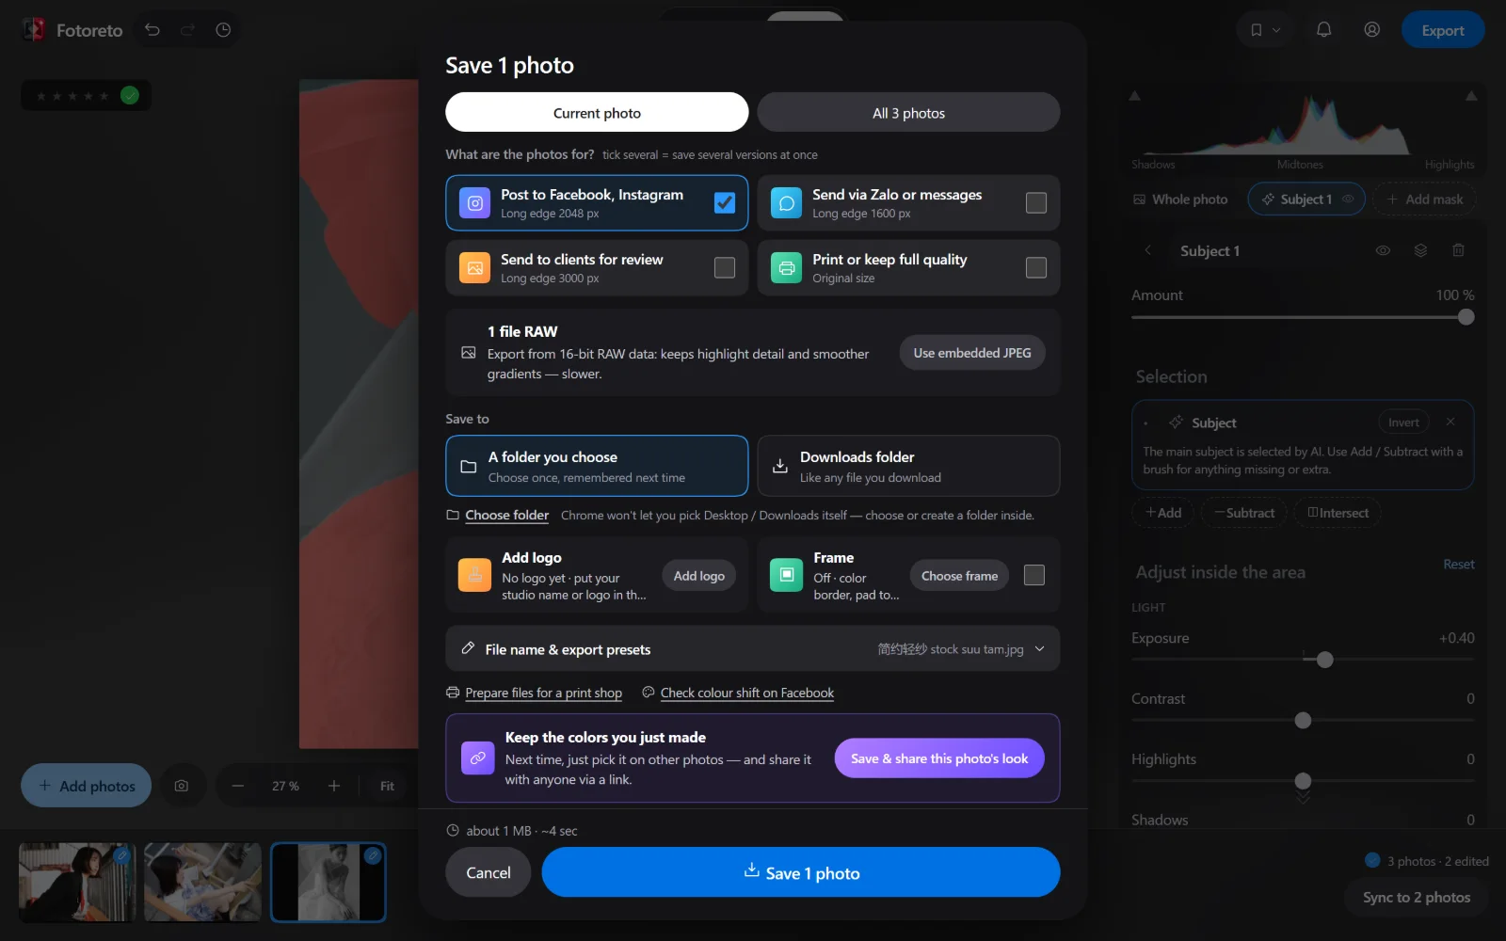Toggle Subject 1 visibility eye in header
This screenshot has height=941, width=1506.
1383,250
